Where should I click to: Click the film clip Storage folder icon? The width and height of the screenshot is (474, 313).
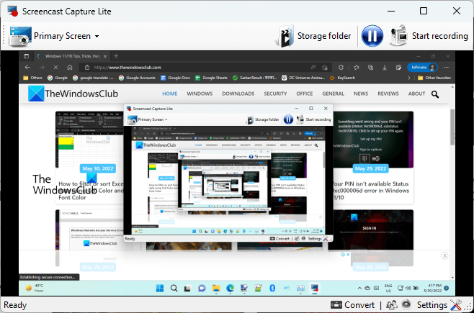(285, 36)
